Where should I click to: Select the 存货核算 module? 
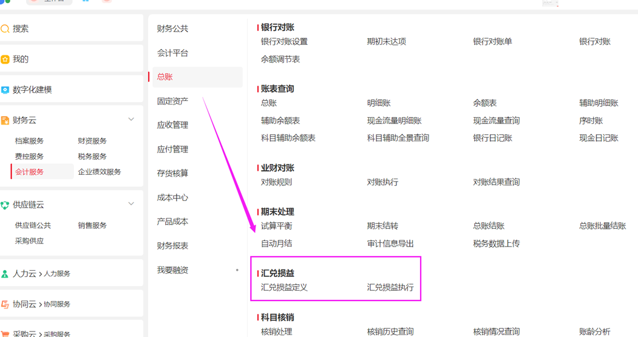[172, 174]
